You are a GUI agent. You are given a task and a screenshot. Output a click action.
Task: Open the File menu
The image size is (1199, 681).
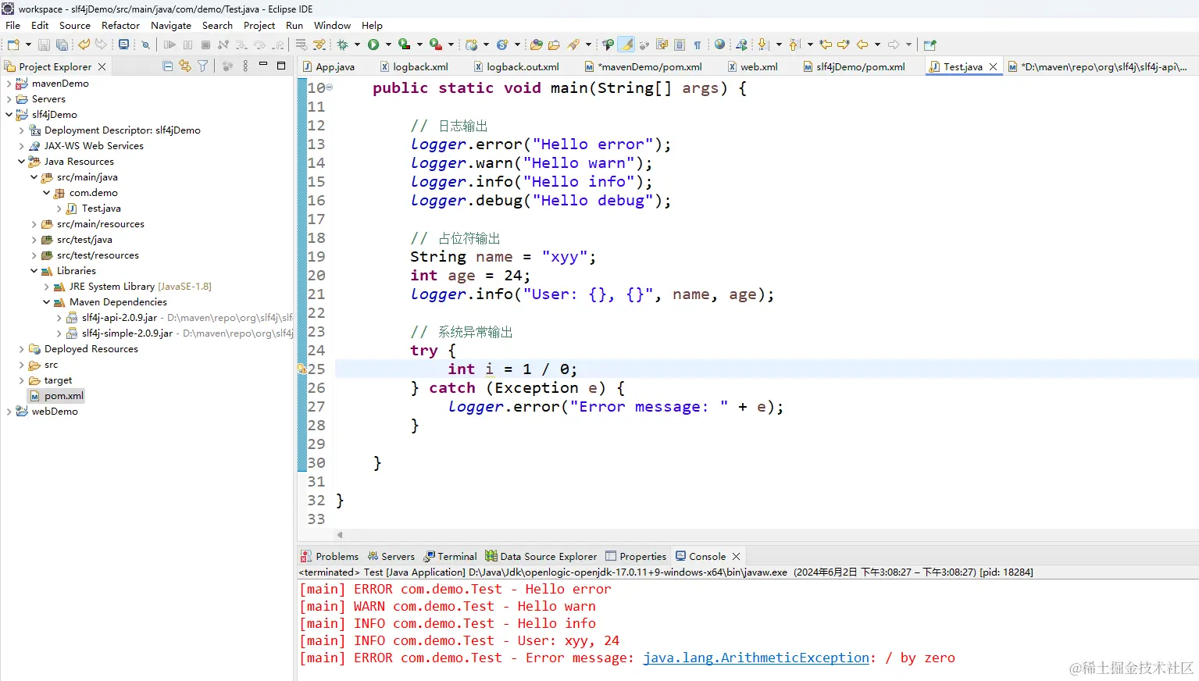tap(13, 26)
